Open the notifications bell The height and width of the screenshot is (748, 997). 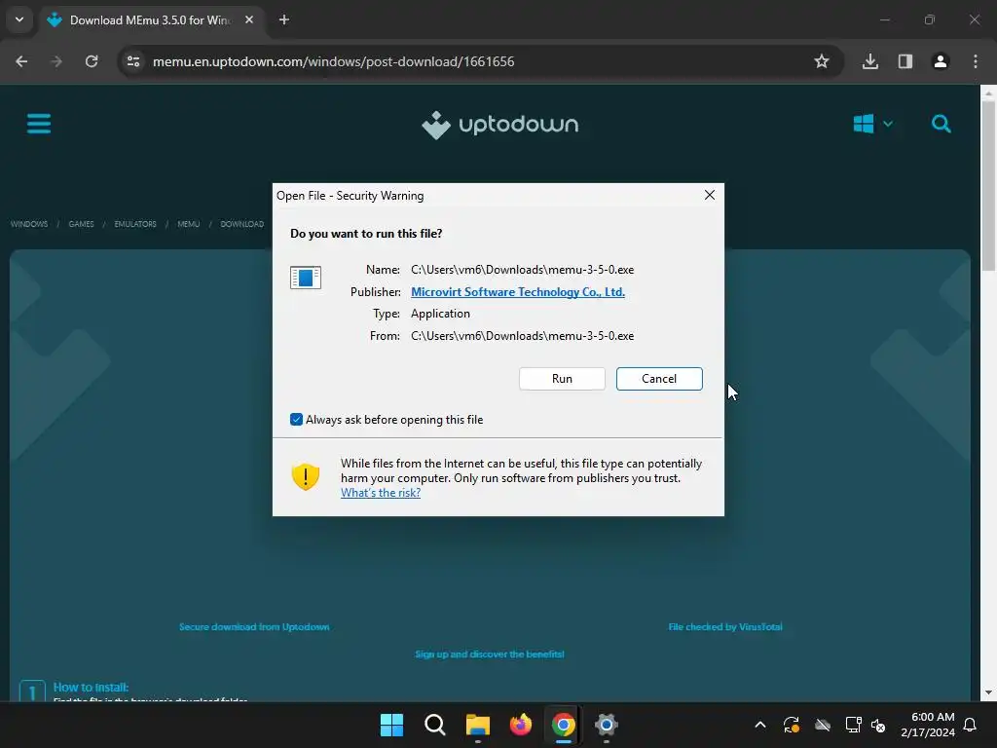[971, 725]
